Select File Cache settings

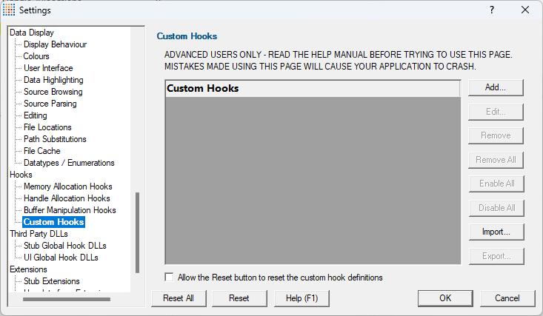point(42,151)
